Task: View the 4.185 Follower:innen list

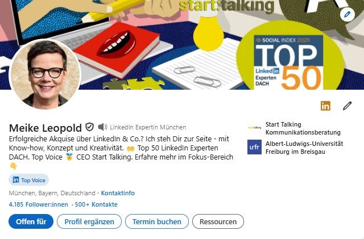Action: point(38,204)
